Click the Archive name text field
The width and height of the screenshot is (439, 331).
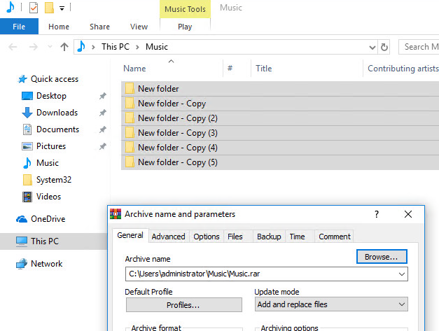click(x=266, y=274)
